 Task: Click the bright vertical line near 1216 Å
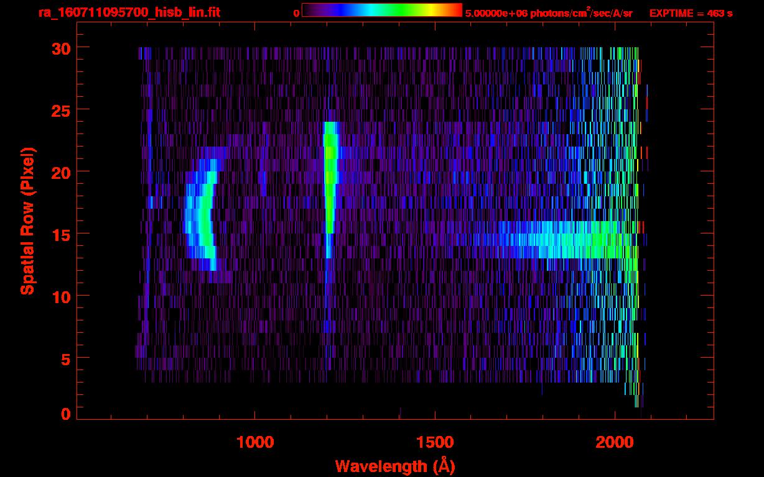point(330,180)
